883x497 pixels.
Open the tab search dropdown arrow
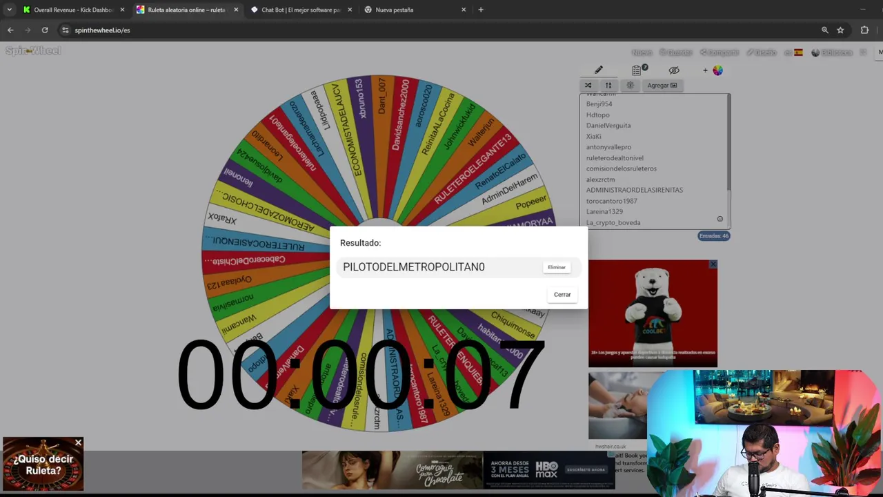tap(9, 10)
